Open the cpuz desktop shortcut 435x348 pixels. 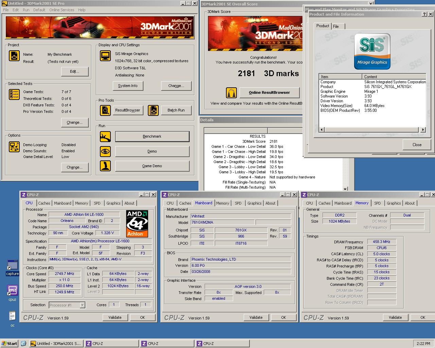(13, 293)
